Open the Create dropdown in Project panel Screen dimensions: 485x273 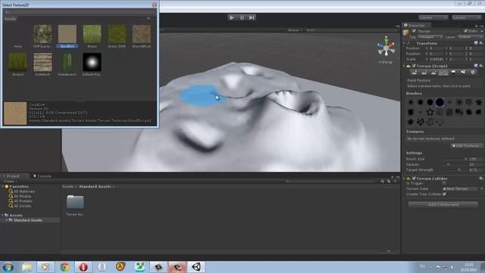[x=10, y=181]
